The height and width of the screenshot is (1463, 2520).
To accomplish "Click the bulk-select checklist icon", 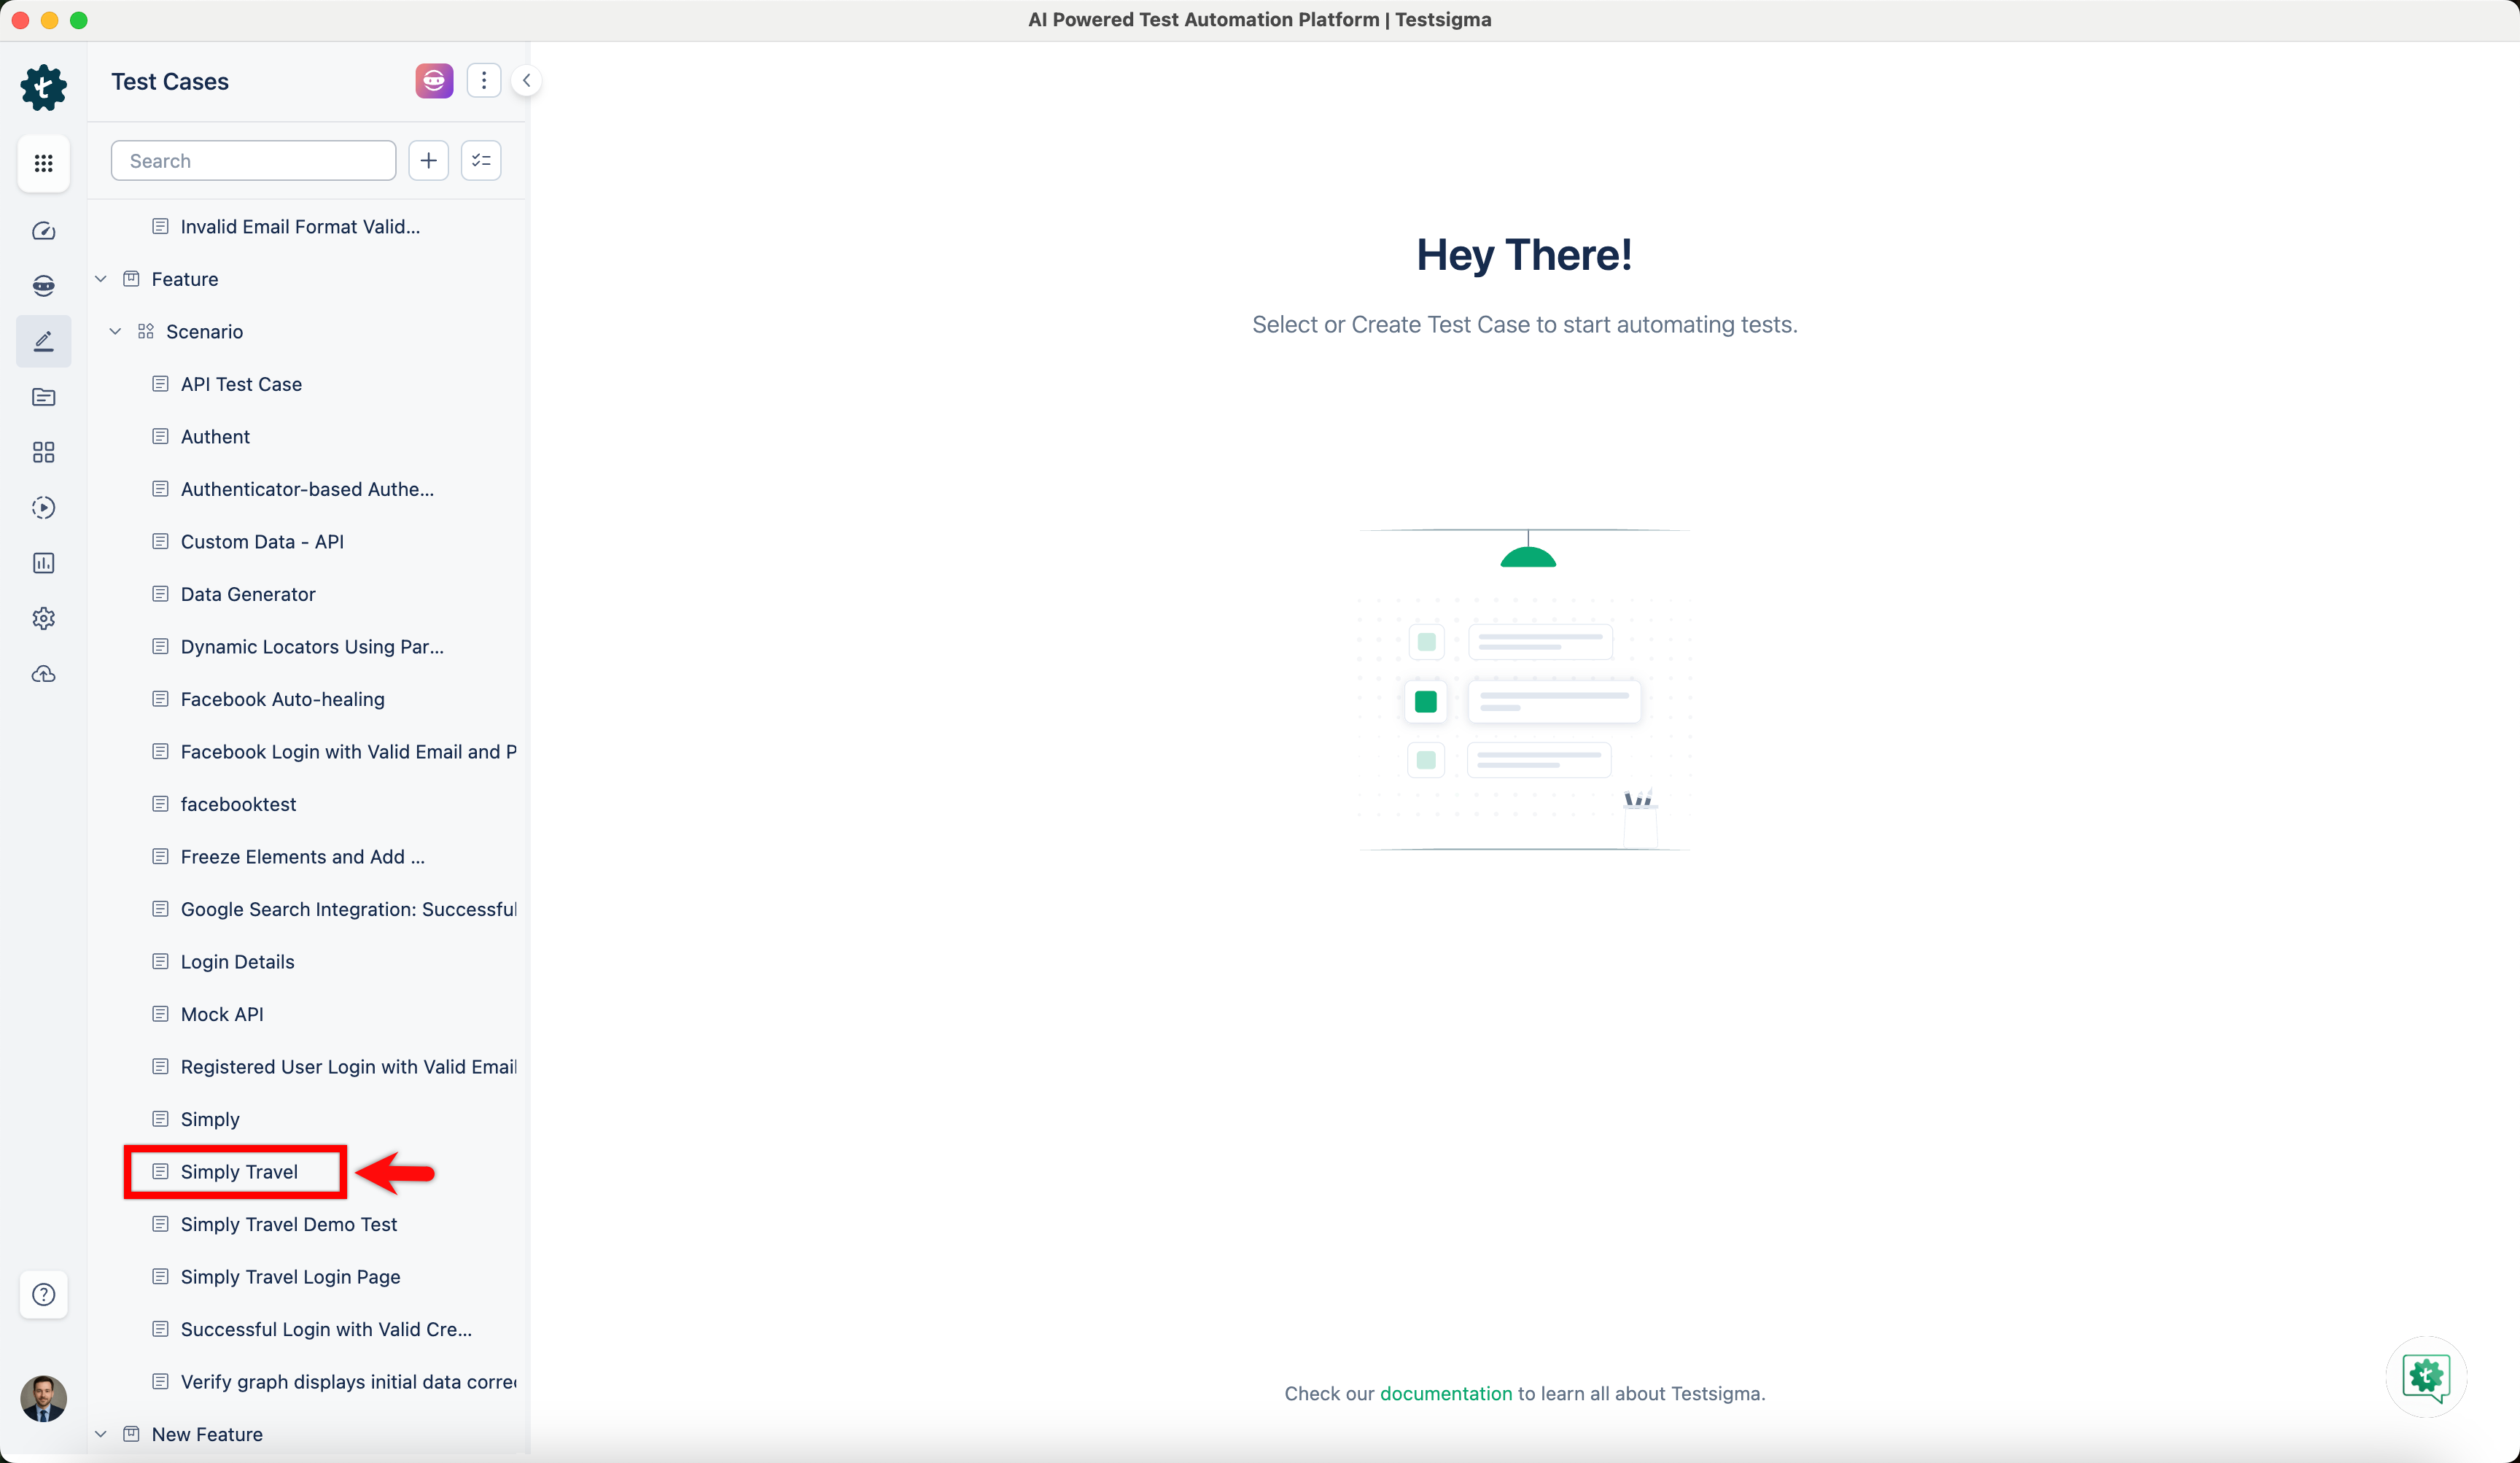I will tap(481, 160).
